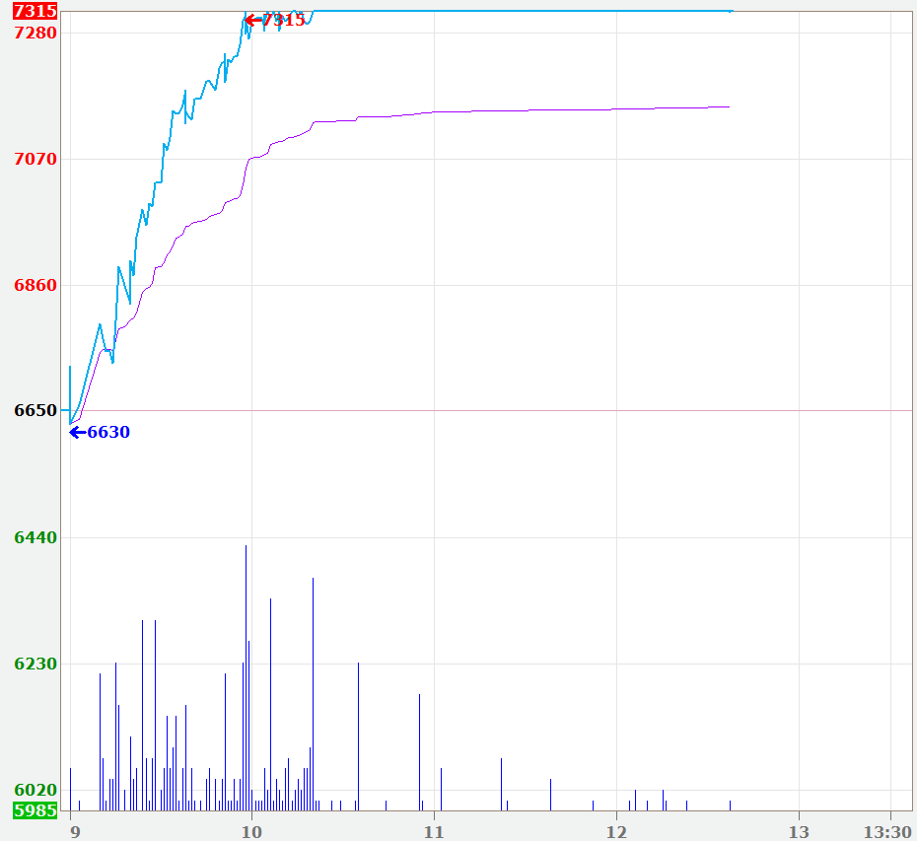
Task: Click the 7280 price axis label
Action: click(35, 33)
